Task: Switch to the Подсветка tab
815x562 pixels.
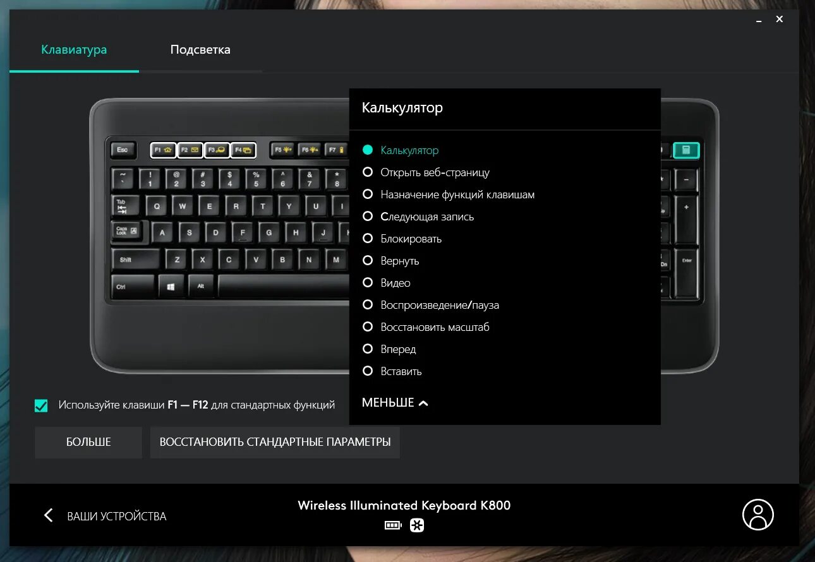Action: point(200,49)
